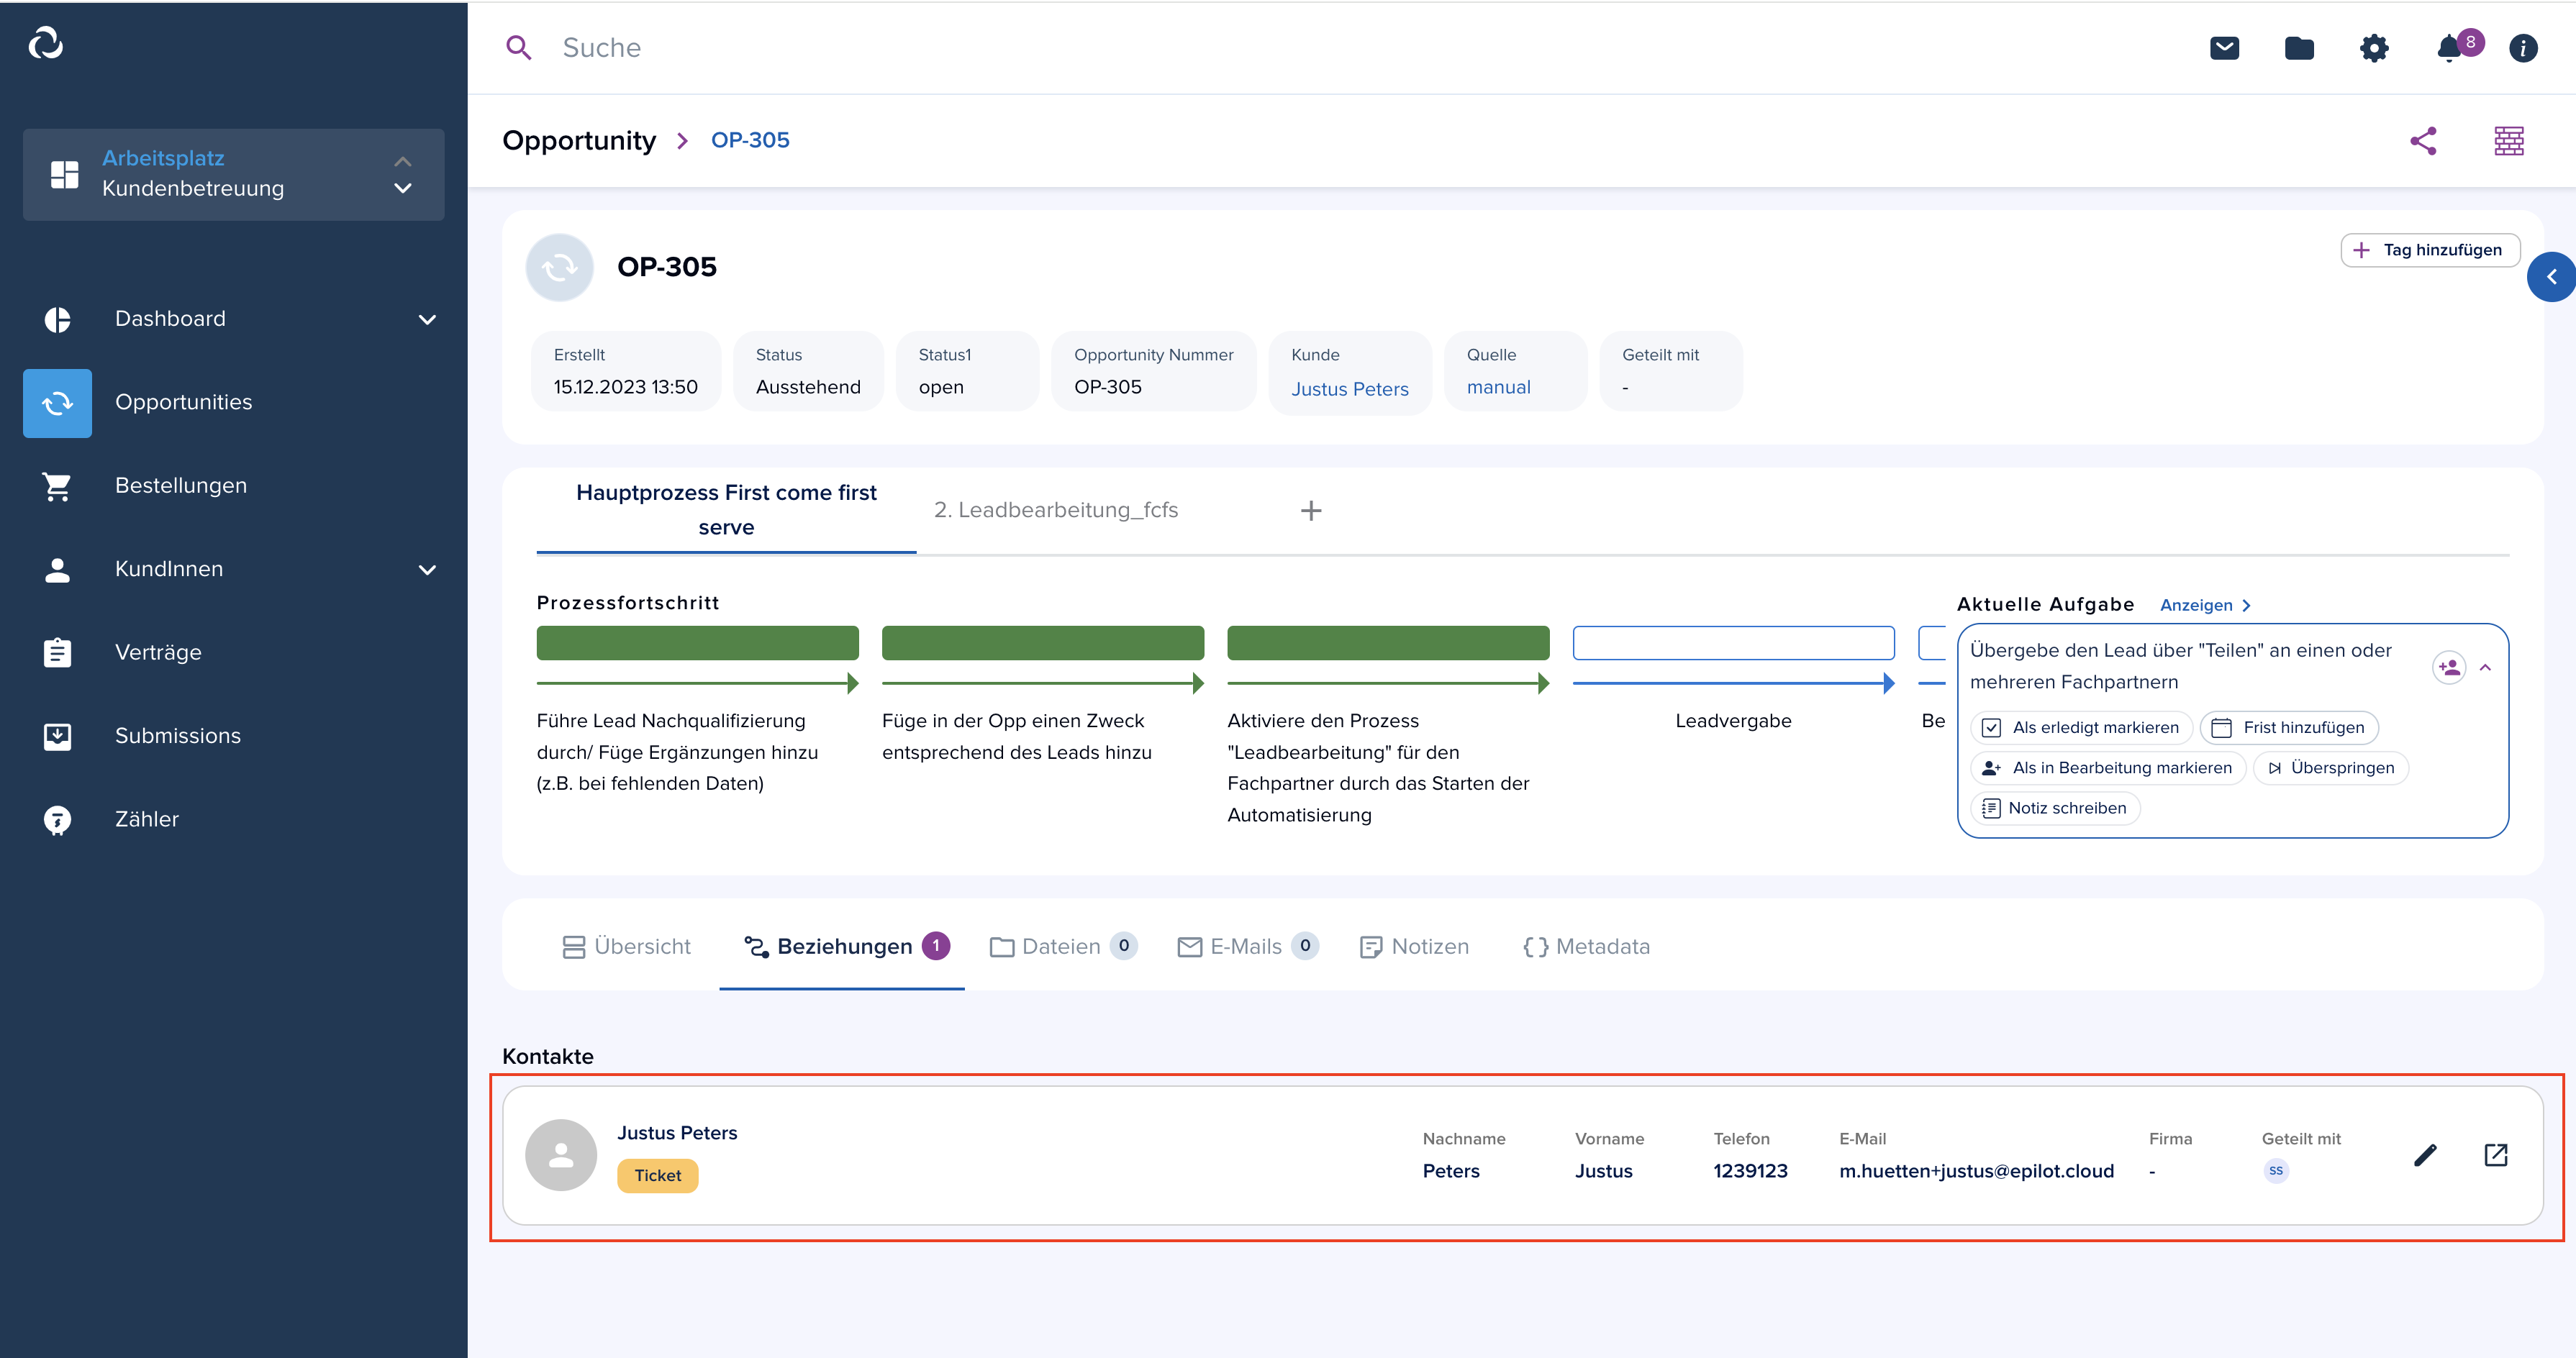
Task: Click the Bestellungen cart icon
Action: (x=57, y=486)
